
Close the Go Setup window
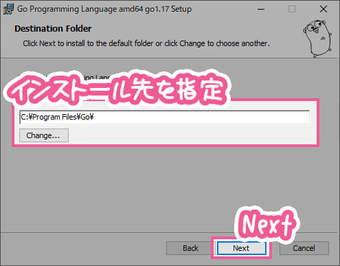pyautogui.click(x=324, y=9)
